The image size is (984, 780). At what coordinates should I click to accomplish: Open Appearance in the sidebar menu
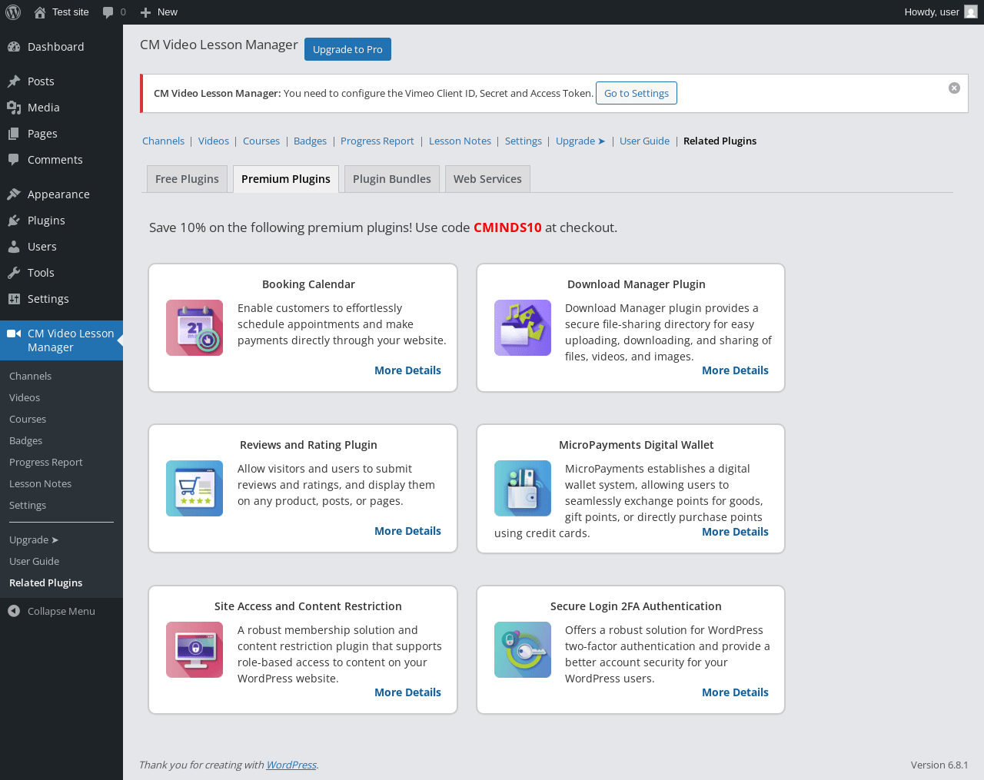click(58, 194)
